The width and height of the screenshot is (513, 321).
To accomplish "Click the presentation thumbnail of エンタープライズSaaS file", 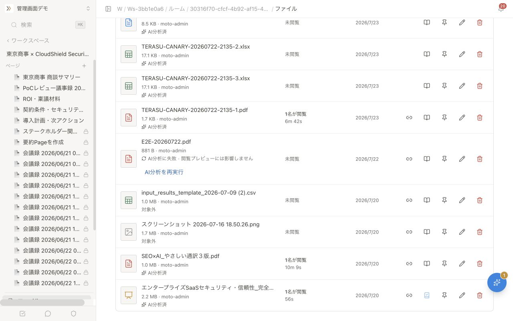I will (x=129, y=295).
